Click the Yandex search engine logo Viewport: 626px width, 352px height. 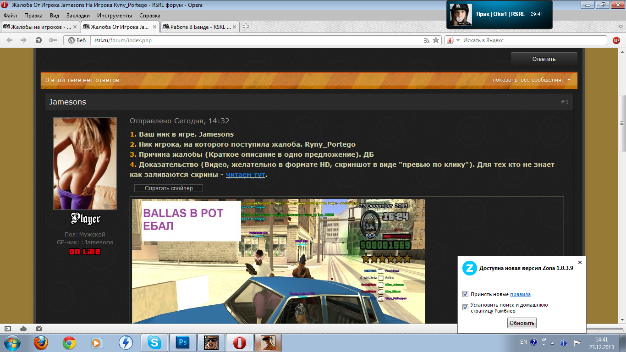[x=450, y=40]
